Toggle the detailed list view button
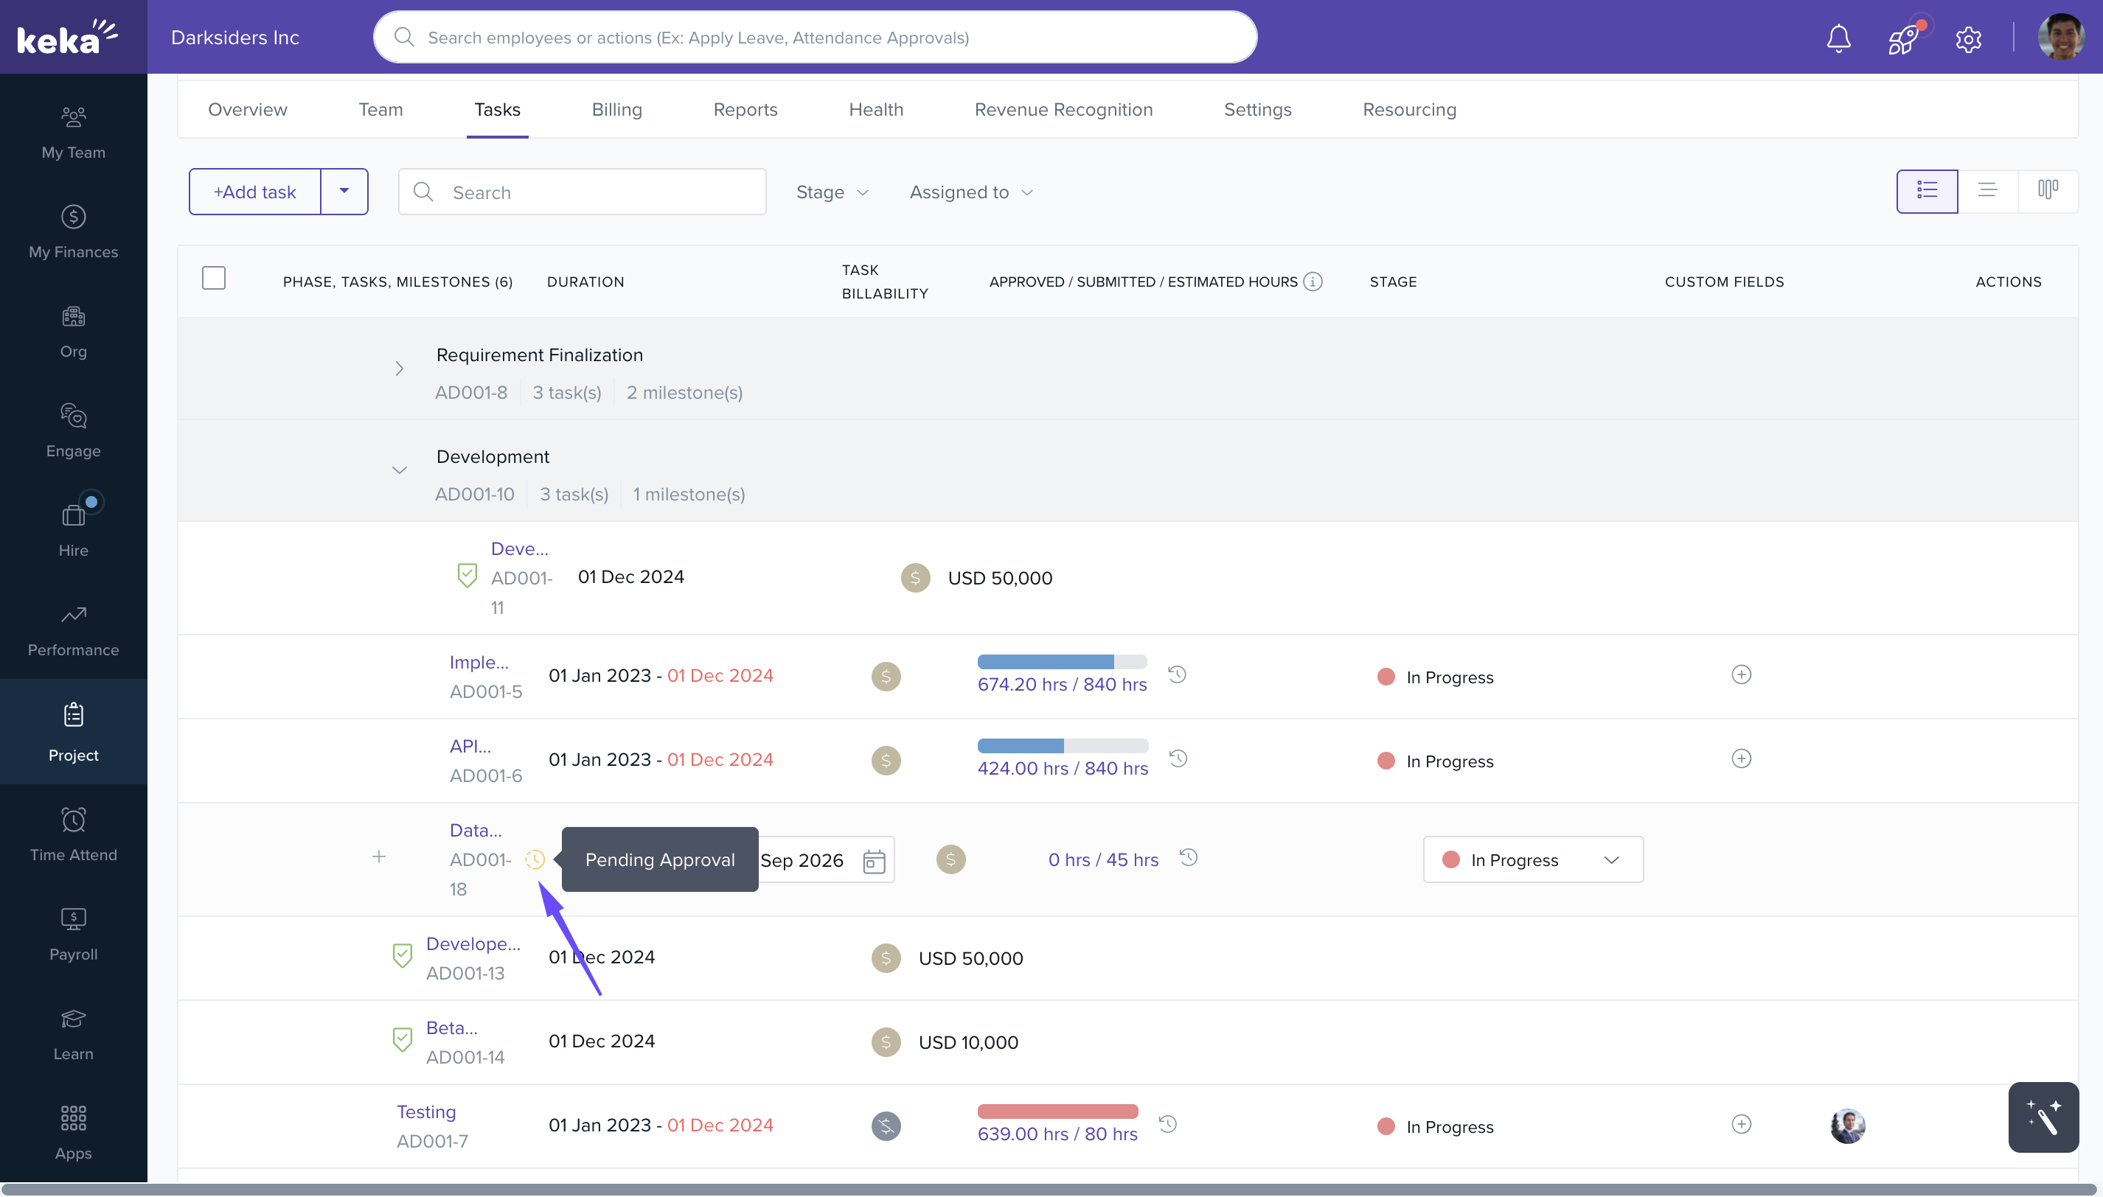This screenshot has height=1197, width=2103. [x=1926, y=191]
